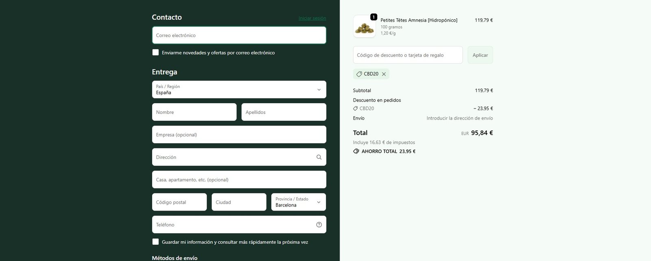Click the Nombre input field
The image size is (651, 261).
pos(194,112)
